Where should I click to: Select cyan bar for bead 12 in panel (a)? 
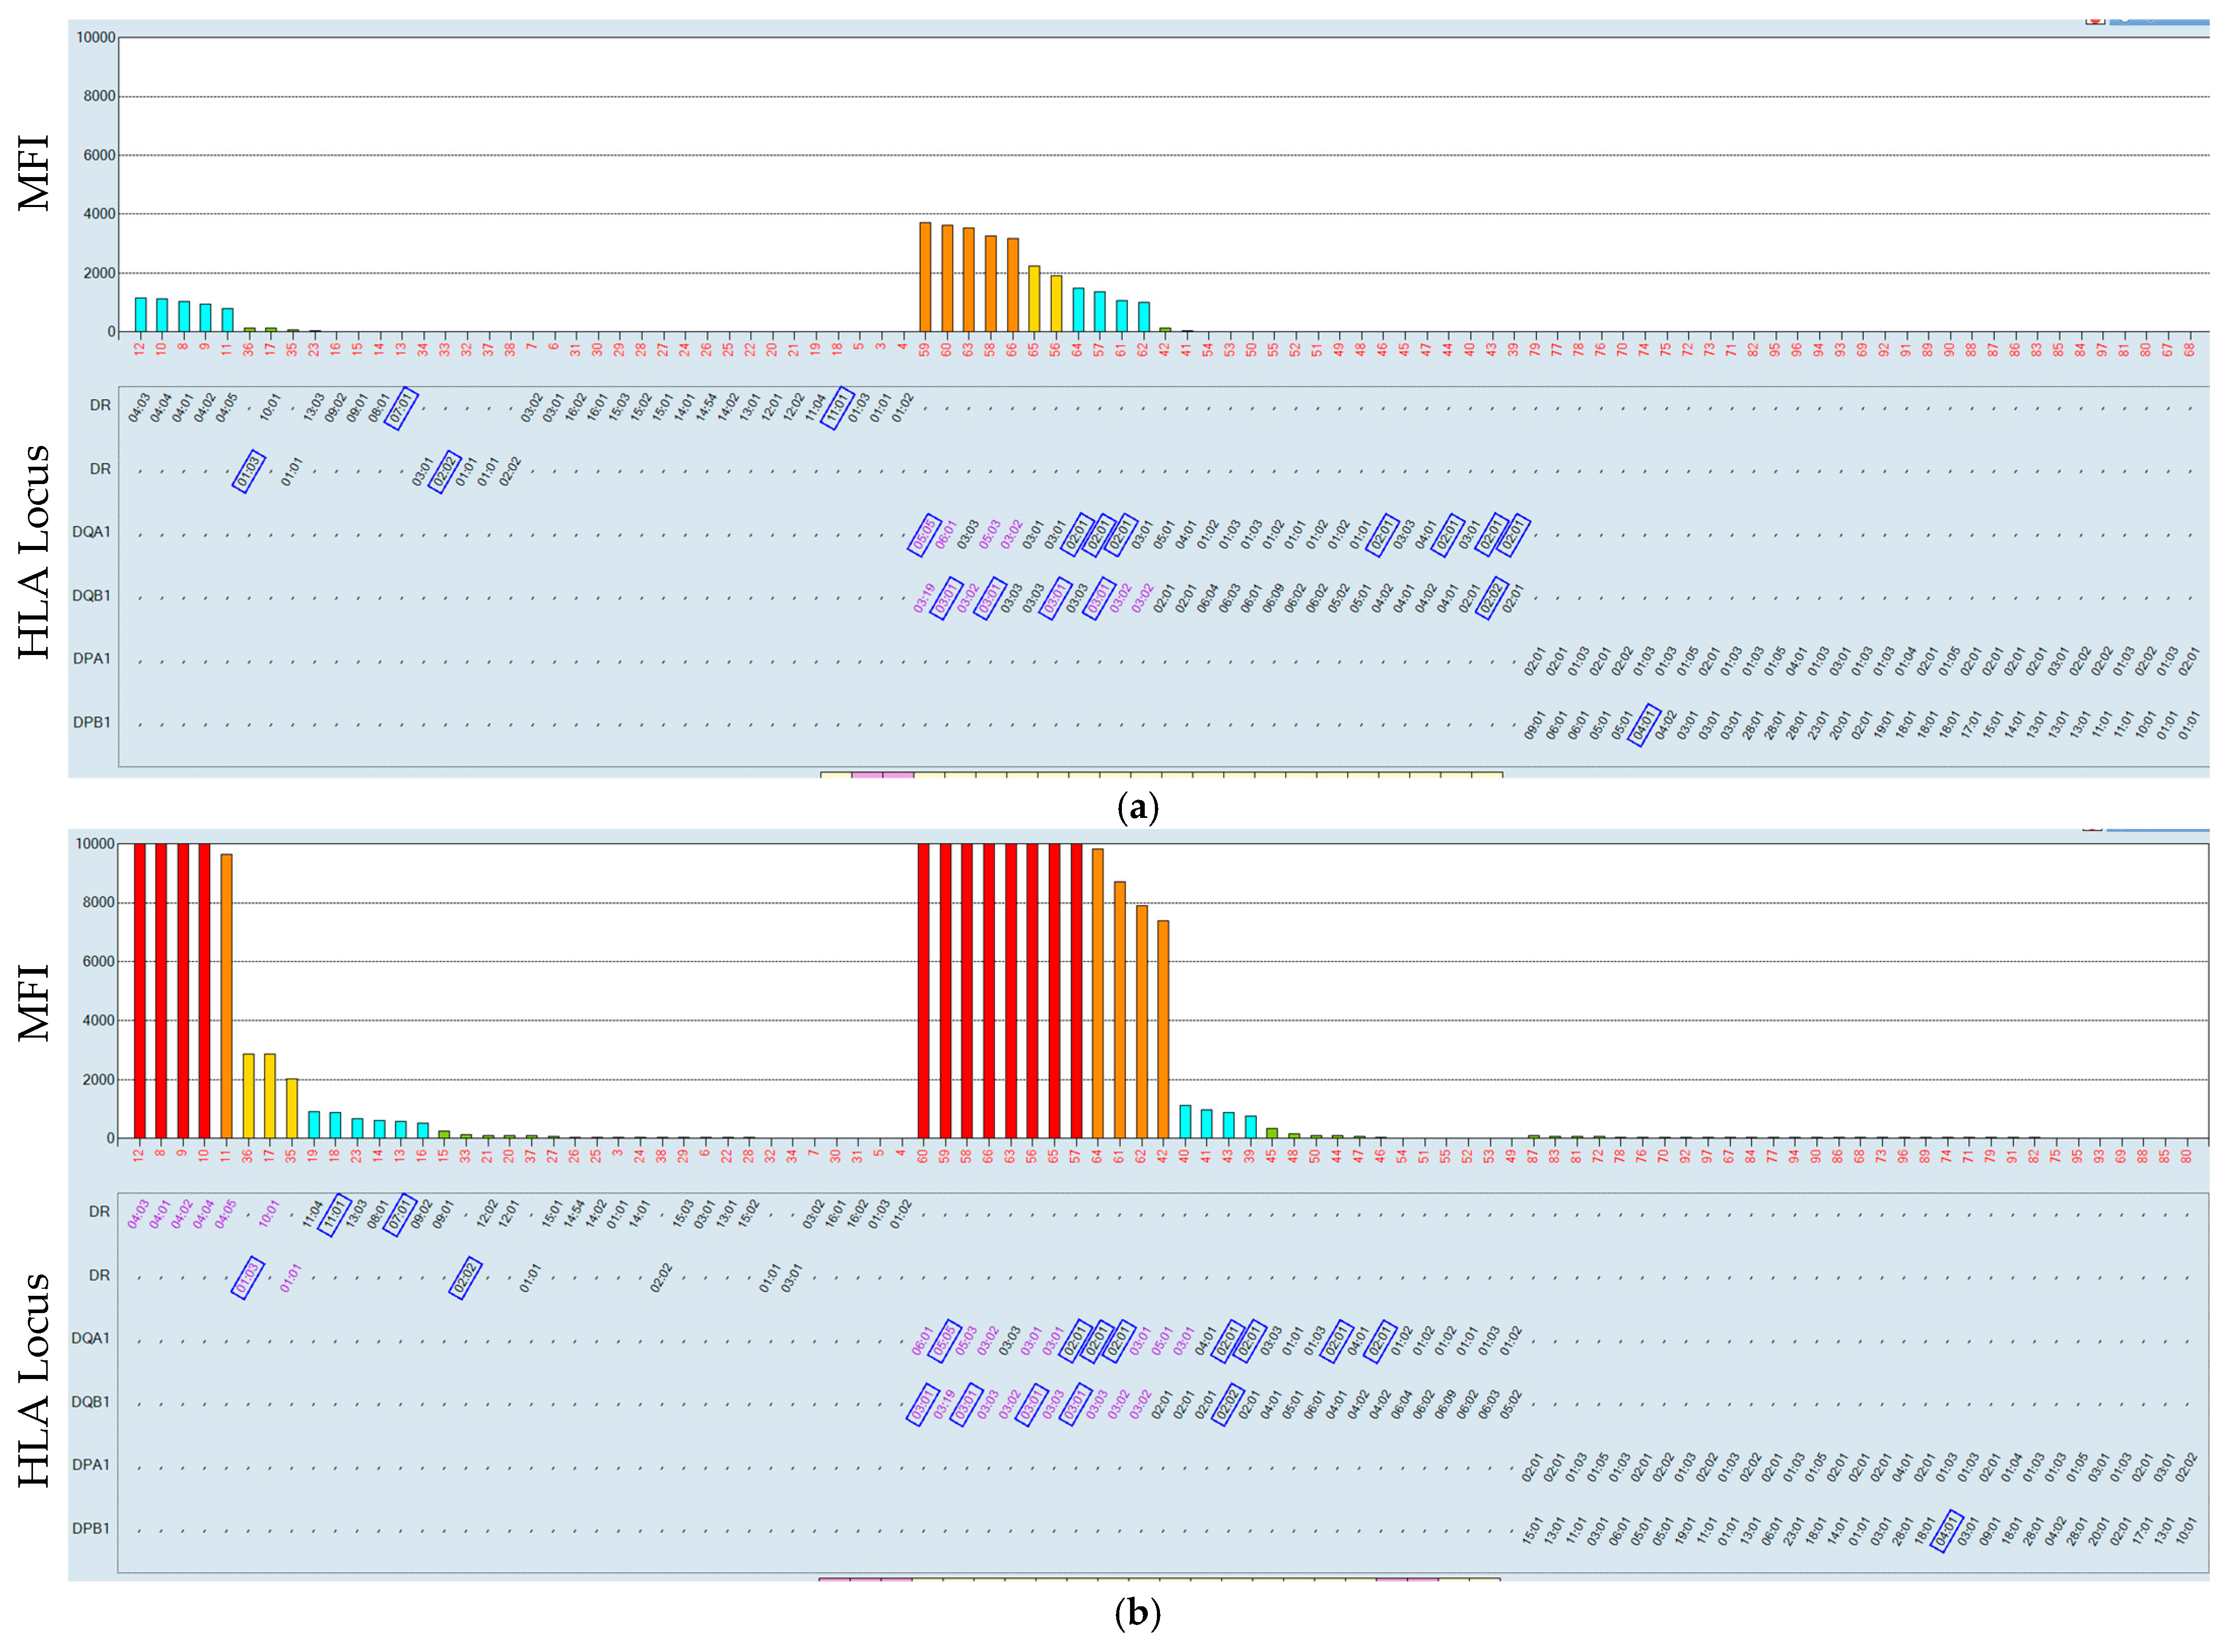pyautogui.click(x=140, y=315)
